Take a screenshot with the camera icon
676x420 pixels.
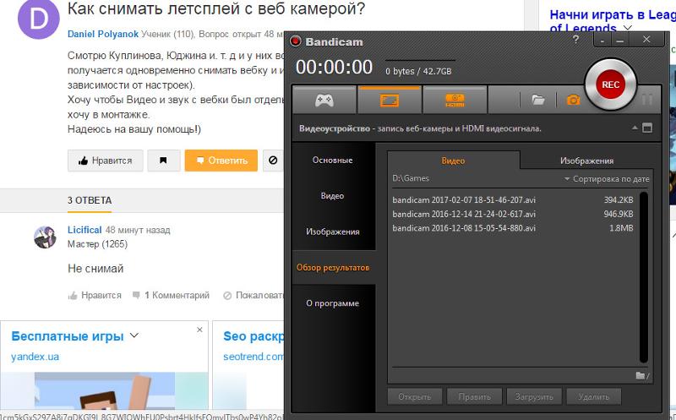tap(573, 100)
